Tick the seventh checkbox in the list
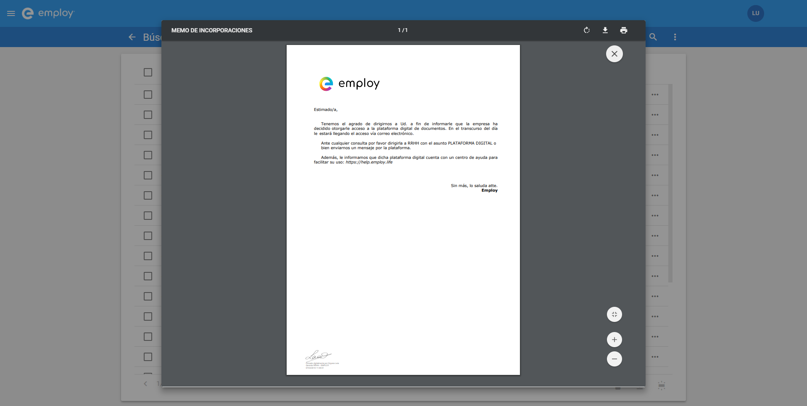Viewport: 807px width, 406px height. [148, 195]
